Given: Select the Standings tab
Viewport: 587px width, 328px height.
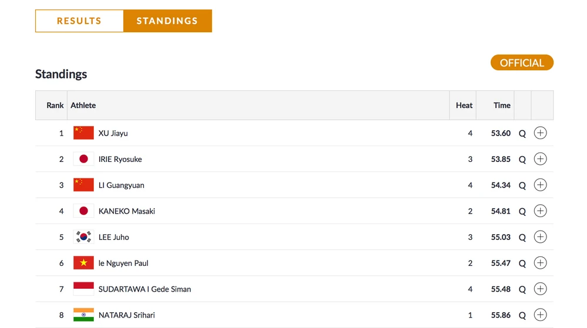Looking at the screenshot, I should (167, 21).
